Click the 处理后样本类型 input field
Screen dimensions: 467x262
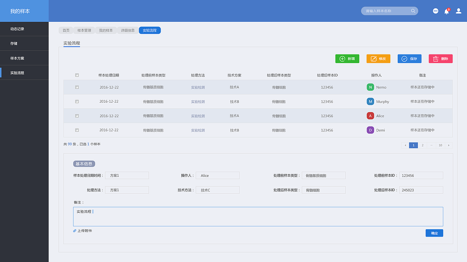pos(324,190)
